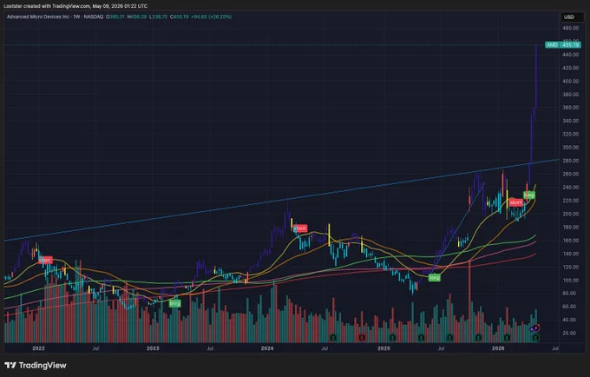Screen dimensions: 590x377
Task: Click the 2026 label on time axis
Action: pos(498,348)
